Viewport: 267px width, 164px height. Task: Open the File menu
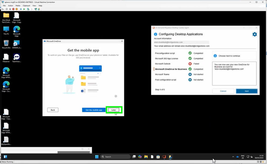coord(4,6)
